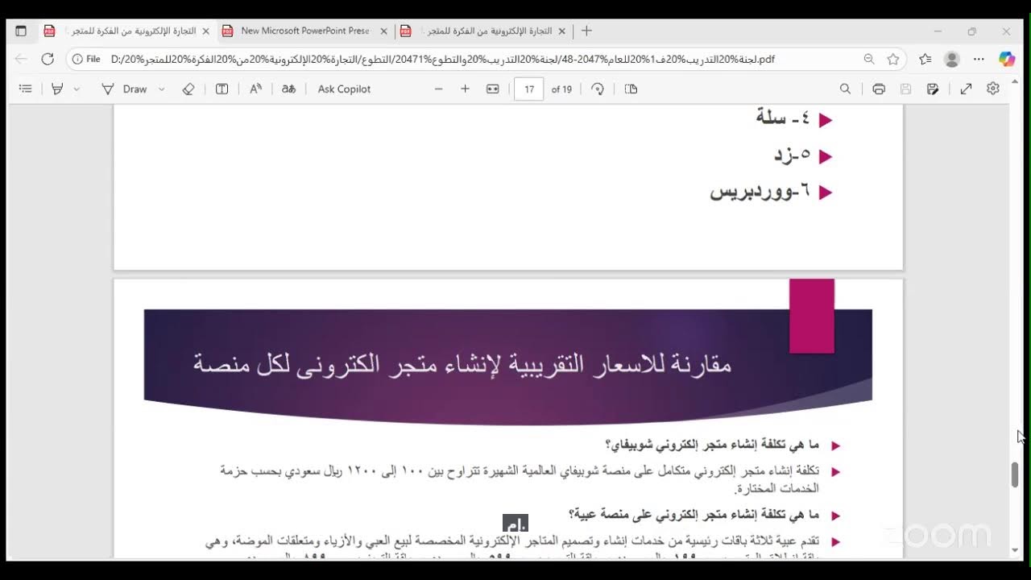Screen dimensions: 1031x580
Task: Select the Erase tool
Action: pyautogui.click(x=188, y=89)
